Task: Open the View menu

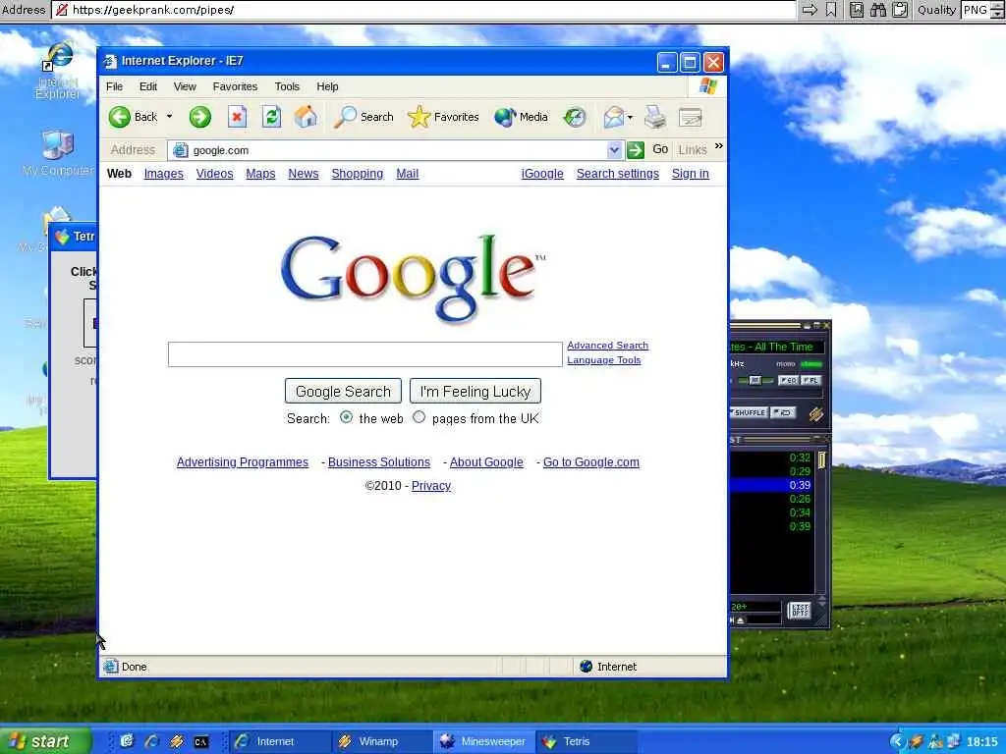Action: (x=185, y=86)
